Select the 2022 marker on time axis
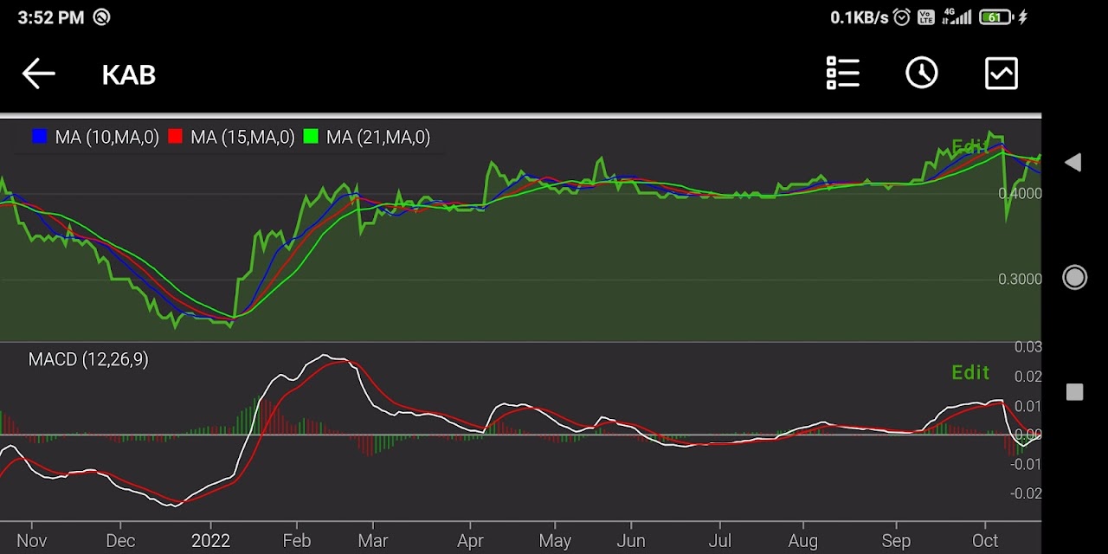 tap(210, 540)
